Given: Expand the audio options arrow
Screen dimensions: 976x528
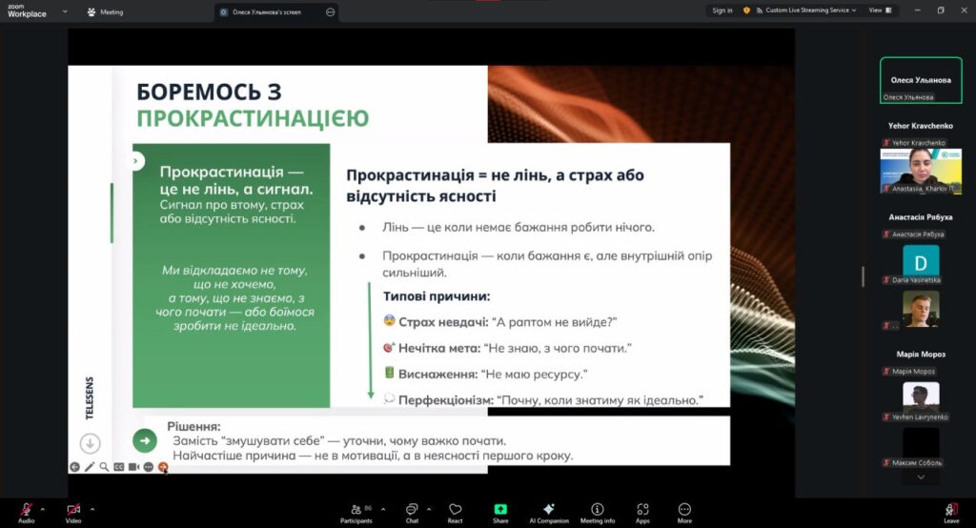Looking at the screenshot, I should click(42, 508).
